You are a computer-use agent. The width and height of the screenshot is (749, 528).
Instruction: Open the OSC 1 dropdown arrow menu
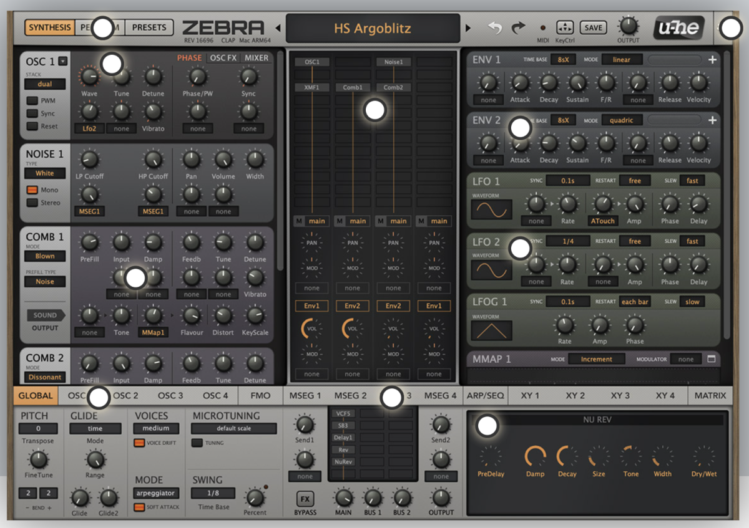click(x=63, y=61)
